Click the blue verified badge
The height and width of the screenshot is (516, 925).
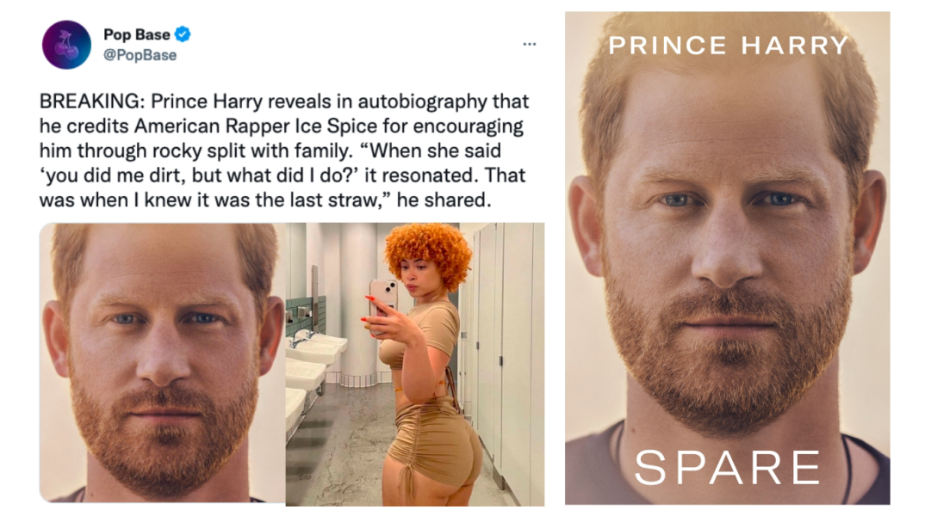[x=183, y=34]
